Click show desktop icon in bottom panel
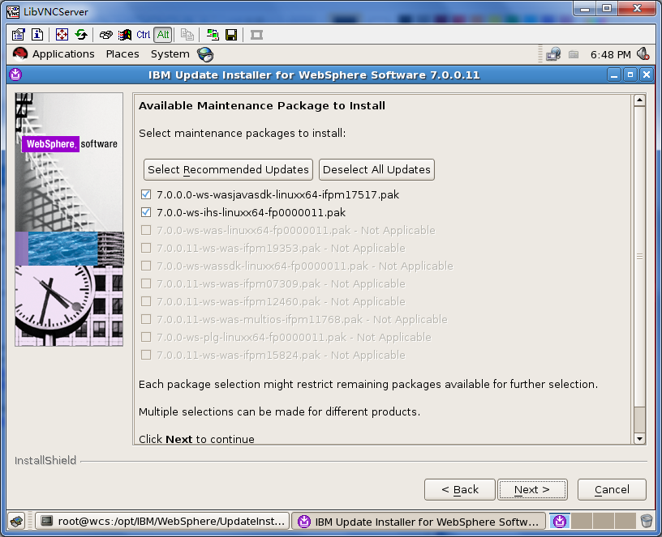The width and height of the screenshot is (662, 537). click(x=17, y=522)
